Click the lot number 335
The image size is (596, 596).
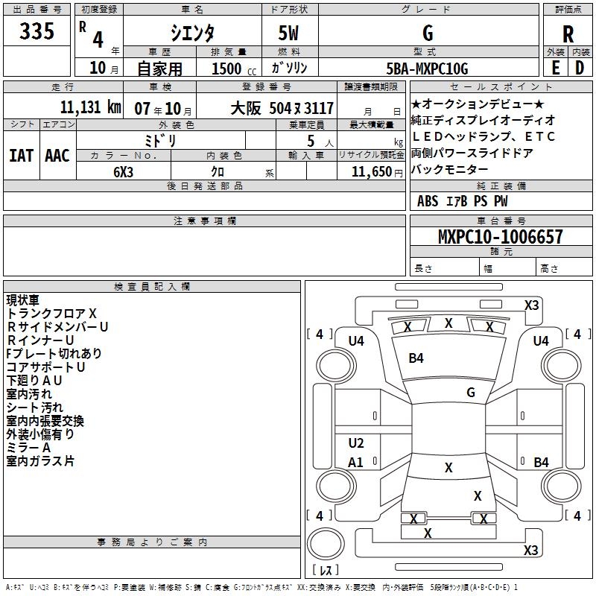point(37,31)
